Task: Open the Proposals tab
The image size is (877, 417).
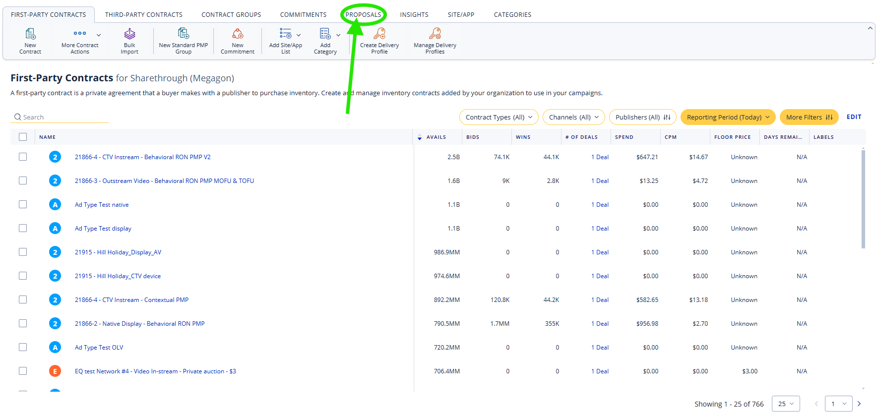Action: point(364,14)
